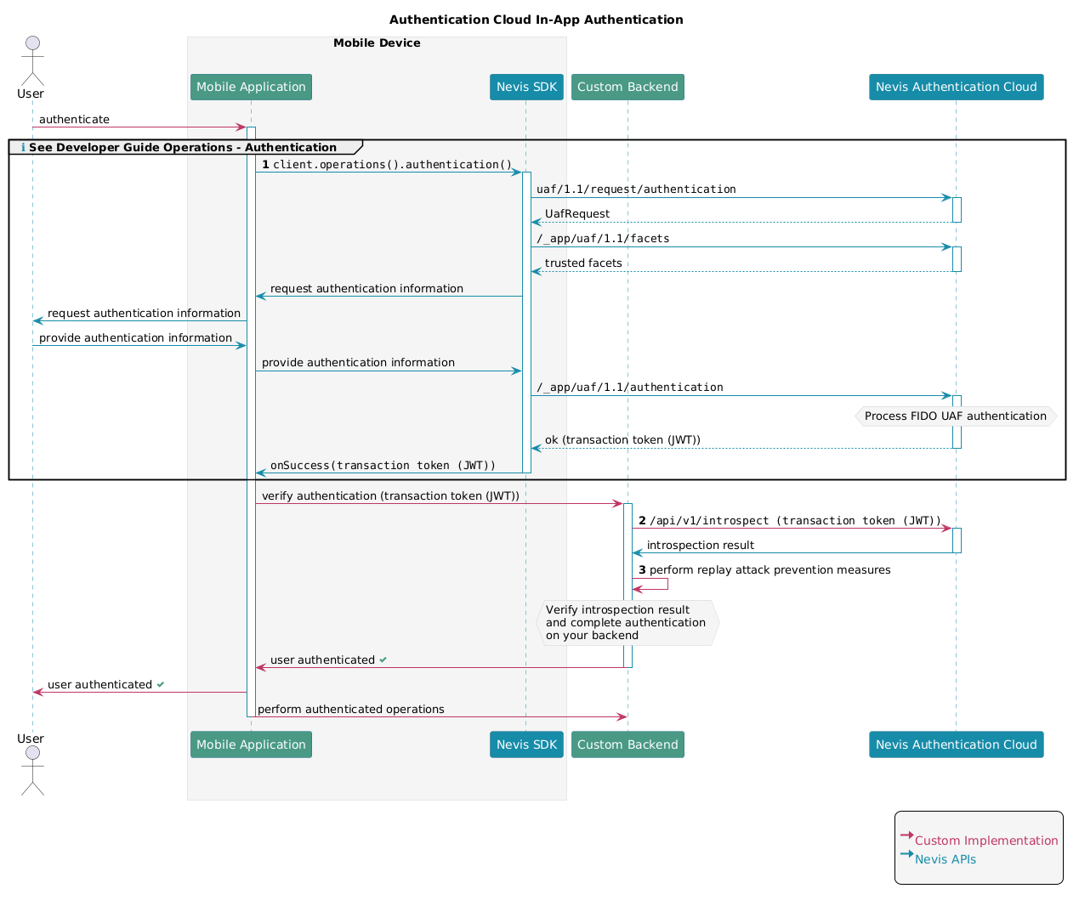Click the info icon in group header
The width and height of the screenshot is (1079, 900).
pos(23,148)
